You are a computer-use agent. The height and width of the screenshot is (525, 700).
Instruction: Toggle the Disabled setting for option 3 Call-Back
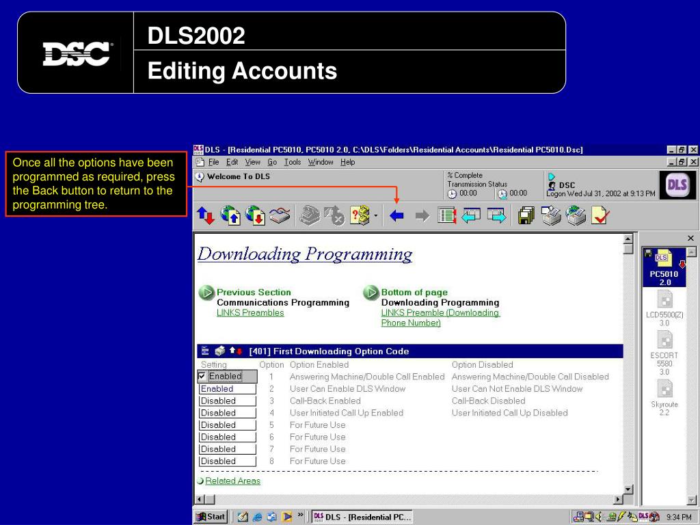click(227, 401)
